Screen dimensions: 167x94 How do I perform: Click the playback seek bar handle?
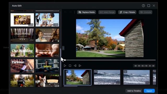click(65, 60)
